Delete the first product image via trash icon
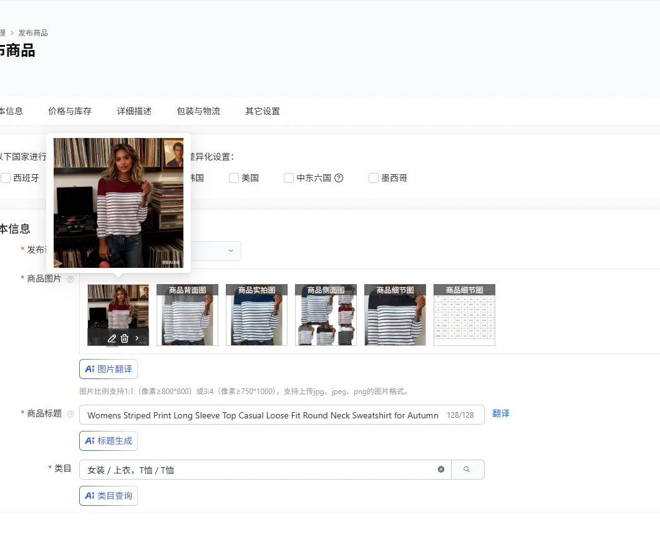The height and width of the screenshot is (557, 660). pos(124,338)
